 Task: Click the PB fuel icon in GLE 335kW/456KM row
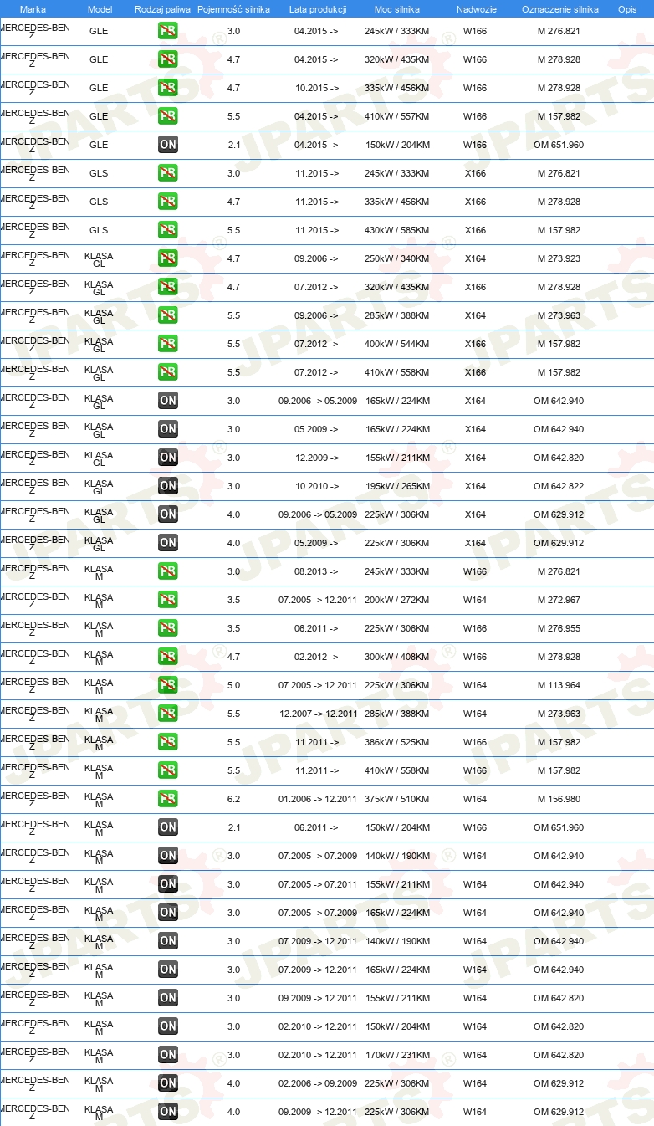click(168, 88)
